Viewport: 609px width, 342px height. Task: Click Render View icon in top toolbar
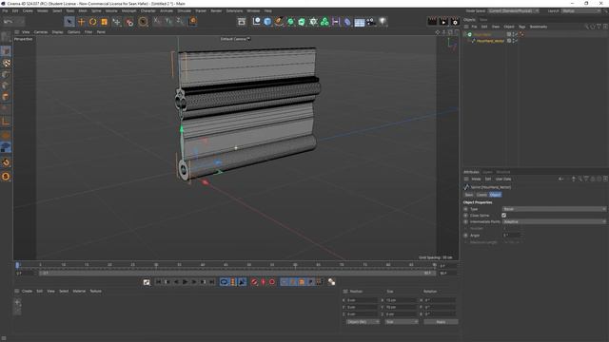tap(432, 22)
